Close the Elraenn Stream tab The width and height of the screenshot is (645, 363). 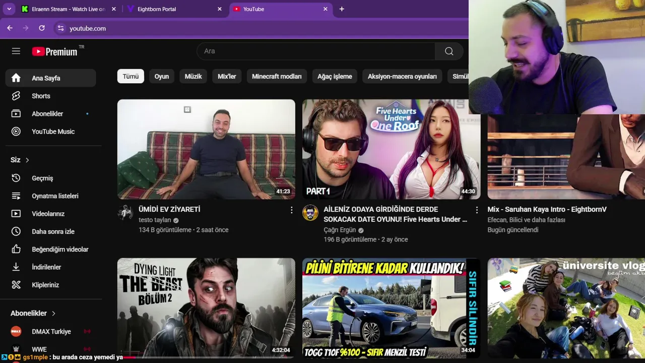114,9
